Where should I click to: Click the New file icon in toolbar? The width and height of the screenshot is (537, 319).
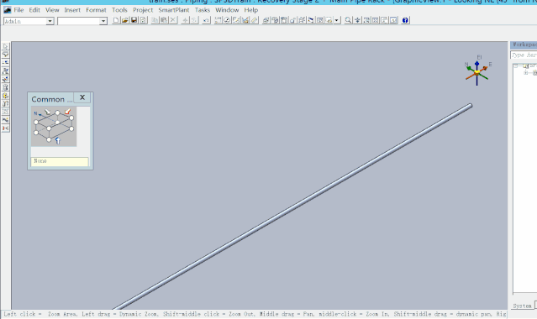(x=116, y=20)
